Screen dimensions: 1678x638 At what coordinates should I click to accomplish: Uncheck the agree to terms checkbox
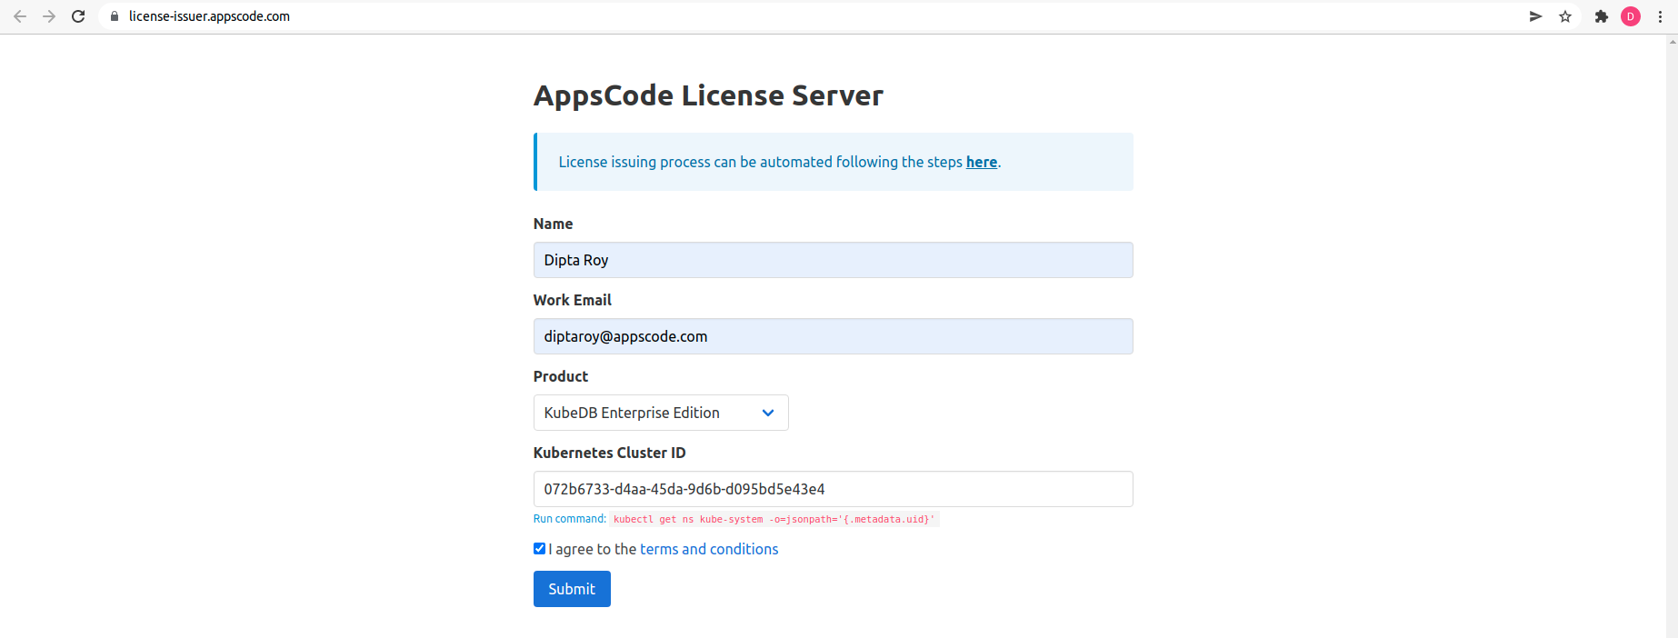(x=539, y=549)
